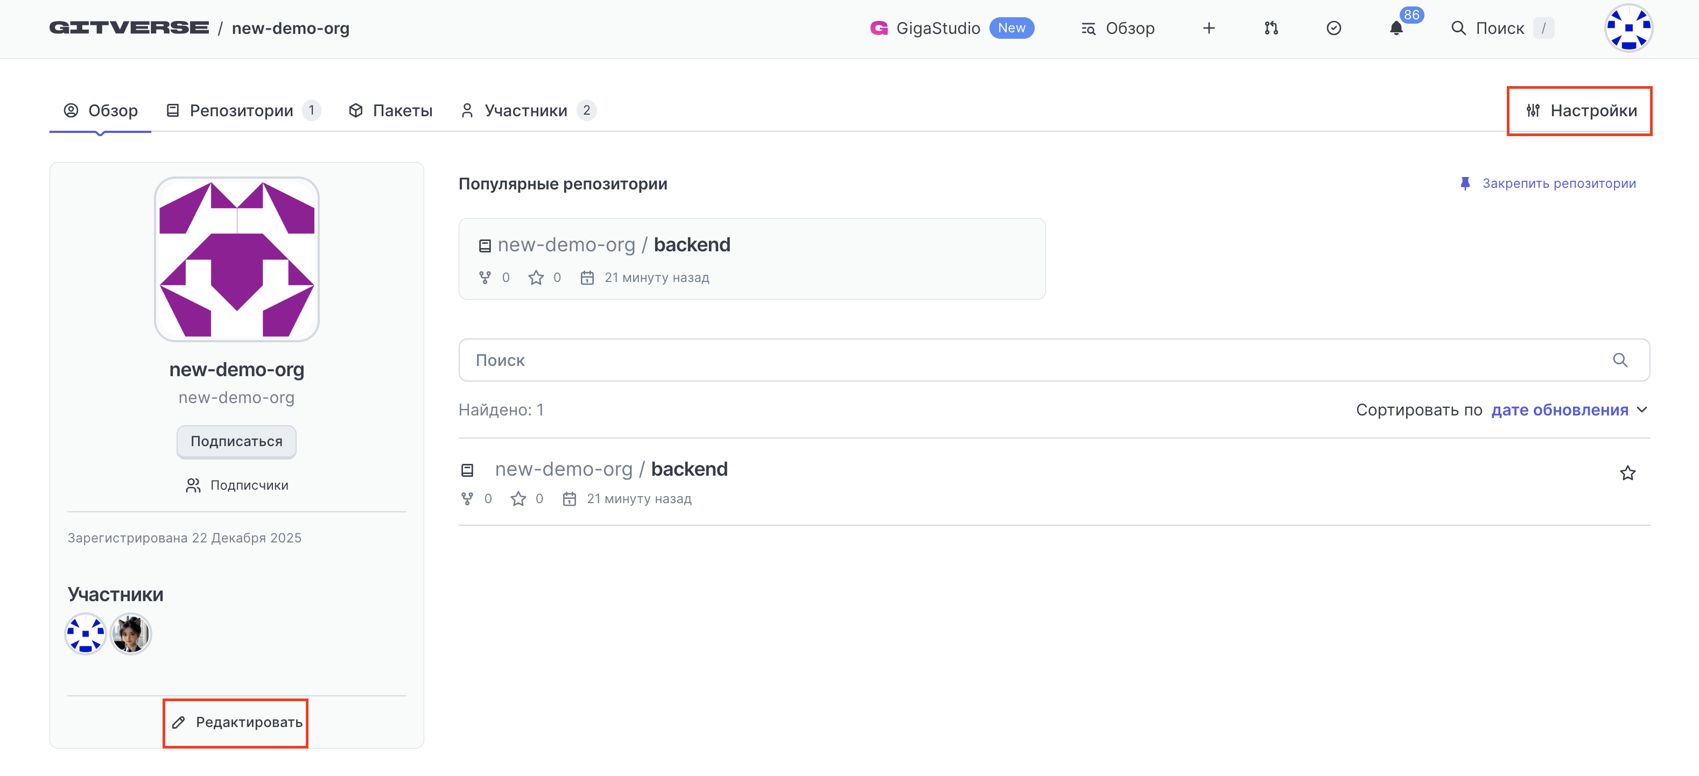Open the plus create-new menu
This screenshot has width=1699, height=776.
click(x=1208, y=29)
